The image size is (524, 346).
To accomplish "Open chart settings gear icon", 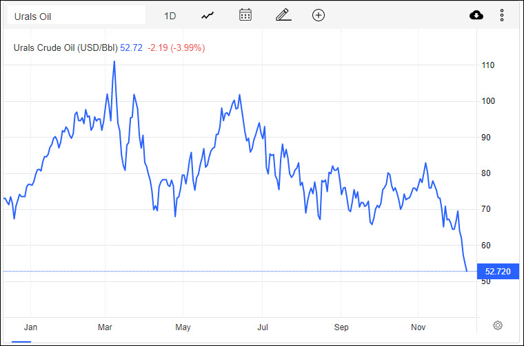I will click(498, 325).
